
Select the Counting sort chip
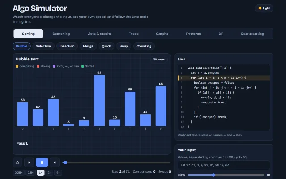click(x=144, y=46)
